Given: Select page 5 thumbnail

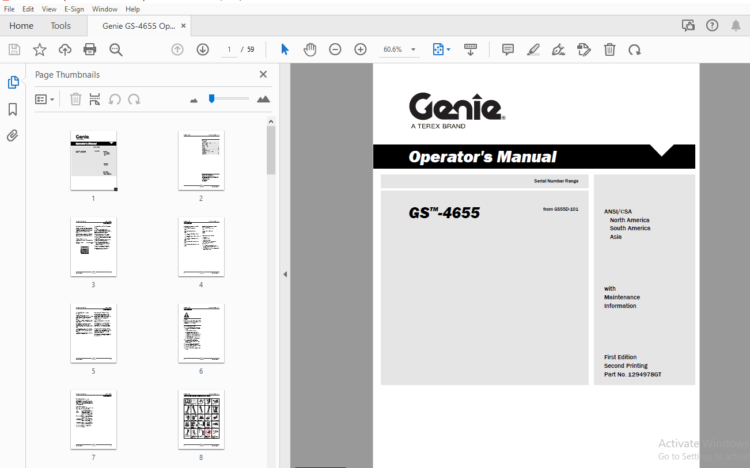Looking at the screenshot, I should [93, 333].
